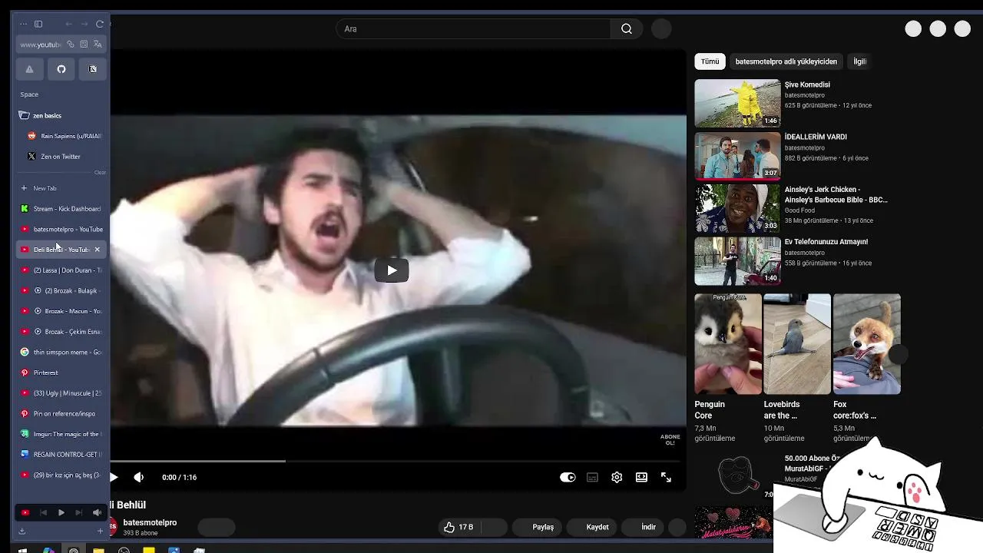The image size is (983, 553).
Task: Open video player settings gear
Action: coord(617,477)
